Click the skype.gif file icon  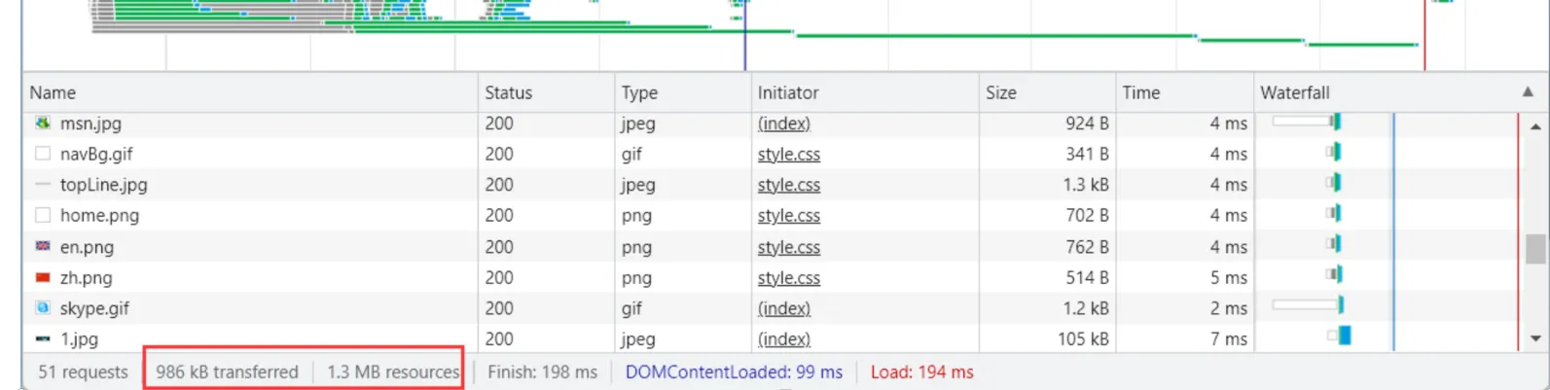click(43, 308)
